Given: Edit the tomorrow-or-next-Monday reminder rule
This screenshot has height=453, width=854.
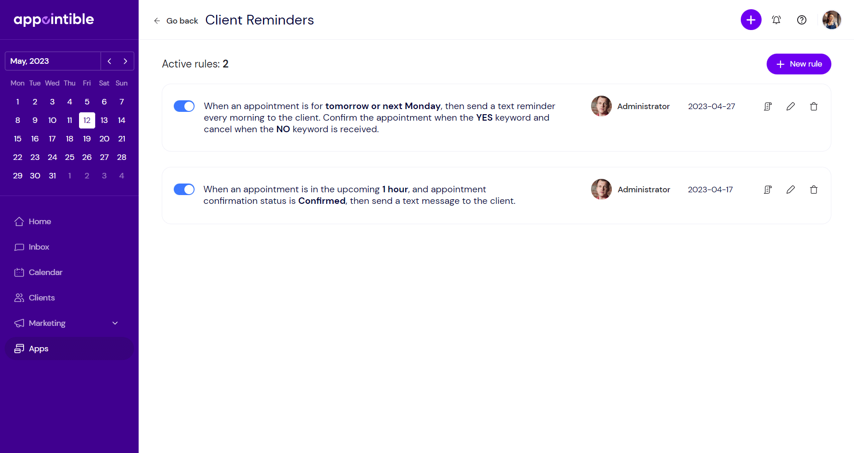Looking at the screenshot, I should click(791, 106).
